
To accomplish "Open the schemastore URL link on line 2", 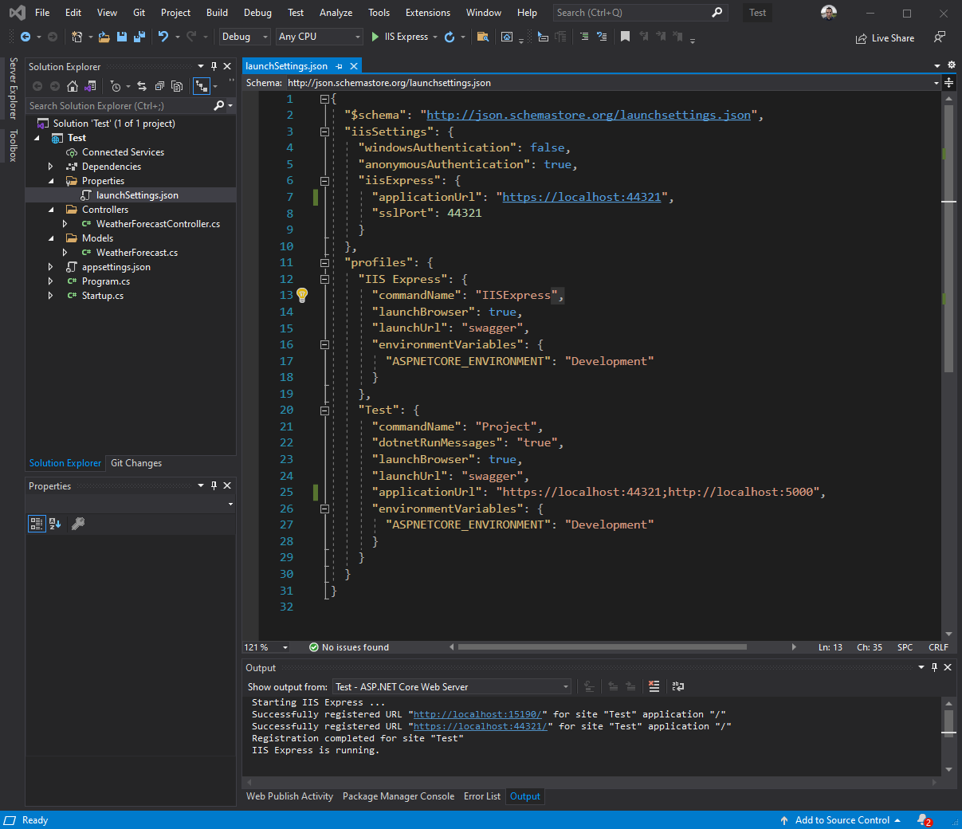I will (x=589, y=115).
